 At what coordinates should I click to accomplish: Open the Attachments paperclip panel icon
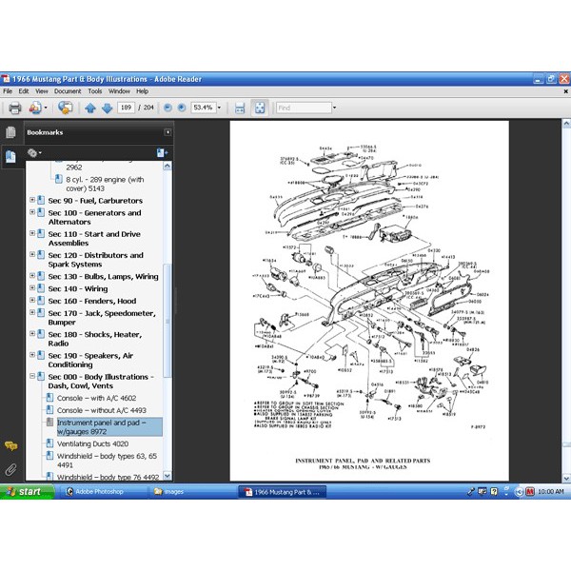pyautogui.click(x=10, y=469)
